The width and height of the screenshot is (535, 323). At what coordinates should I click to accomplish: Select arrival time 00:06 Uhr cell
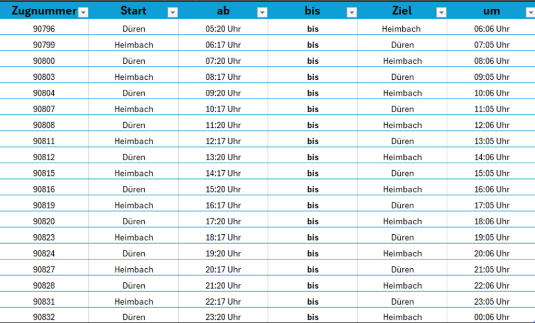(492, 317)
